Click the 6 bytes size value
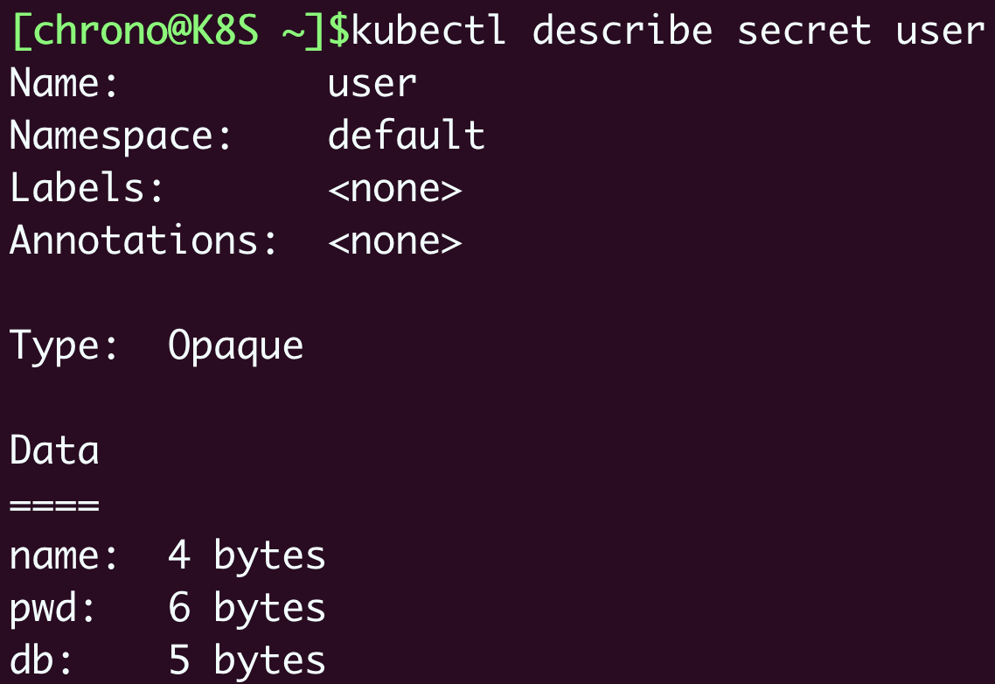Screen dimensions: 995x684 click(x=247, y=609)
